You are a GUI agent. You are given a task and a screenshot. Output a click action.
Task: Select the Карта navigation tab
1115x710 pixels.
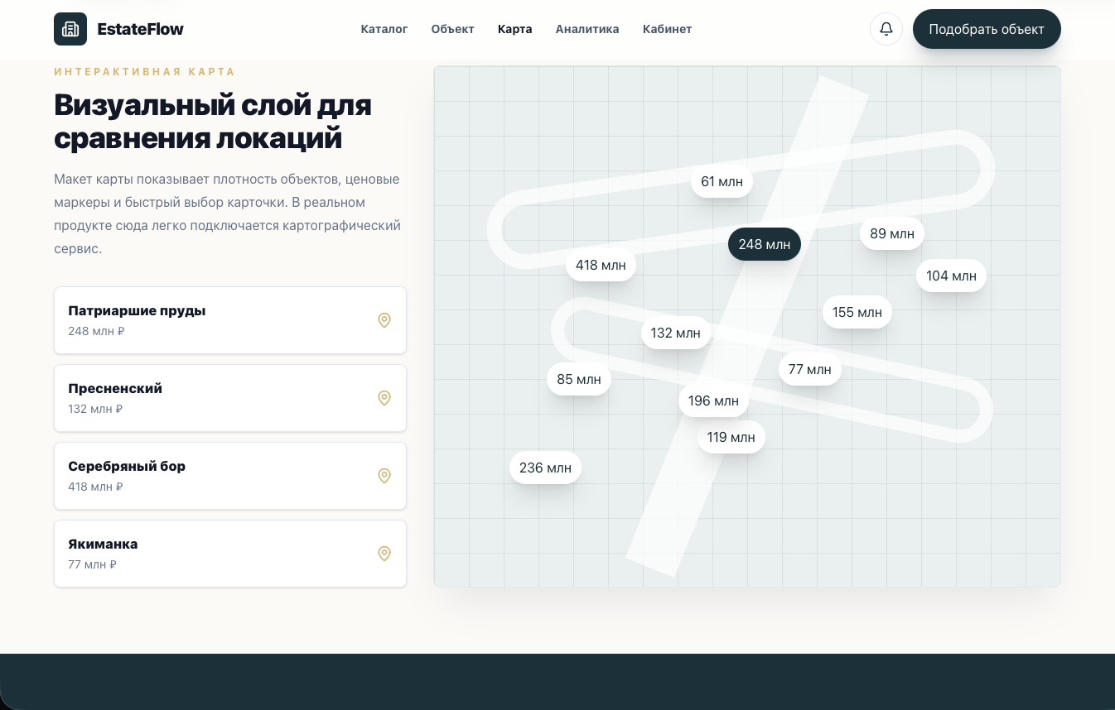point(515,29)
